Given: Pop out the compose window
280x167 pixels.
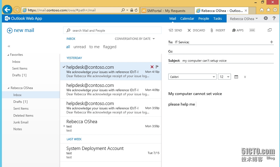Looking at the screenshot, I should coord(270,30).
